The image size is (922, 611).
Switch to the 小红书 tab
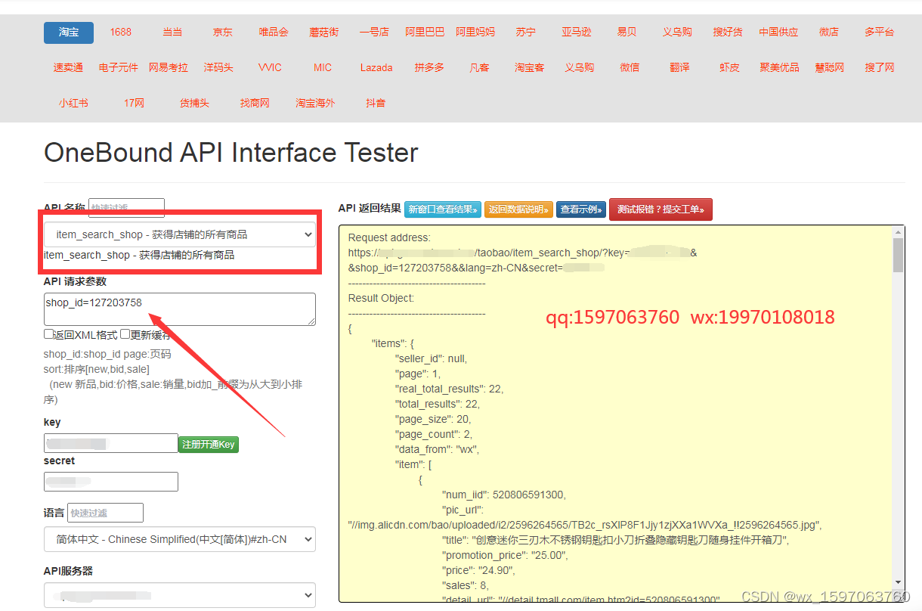point(73,103)
